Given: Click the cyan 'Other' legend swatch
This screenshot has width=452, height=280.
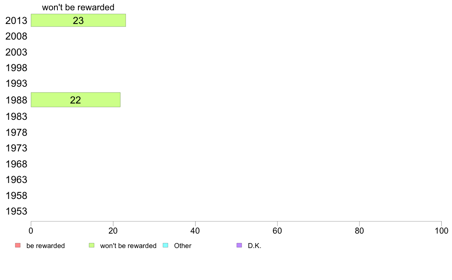Looking at the screenshot, I should pos(166,245).
